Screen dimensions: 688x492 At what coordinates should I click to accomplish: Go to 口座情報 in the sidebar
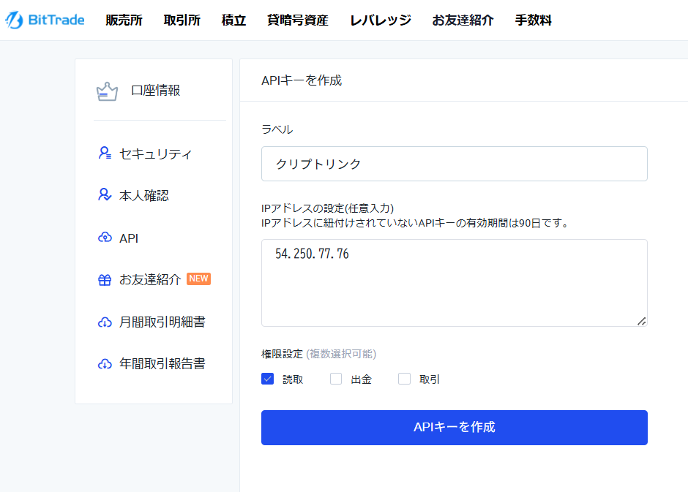[x=155, y=91]
